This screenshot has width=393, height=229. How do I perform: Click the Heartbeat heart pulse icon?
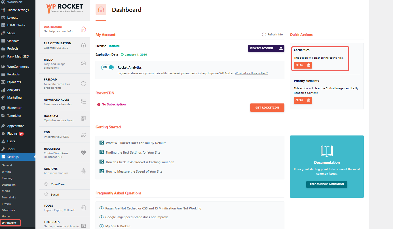83,152
